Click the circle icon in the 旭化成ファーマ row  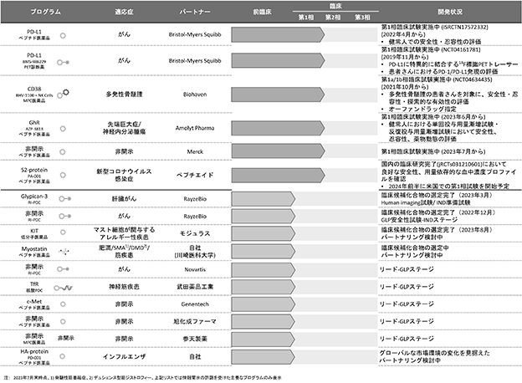[x=63, y=321]
